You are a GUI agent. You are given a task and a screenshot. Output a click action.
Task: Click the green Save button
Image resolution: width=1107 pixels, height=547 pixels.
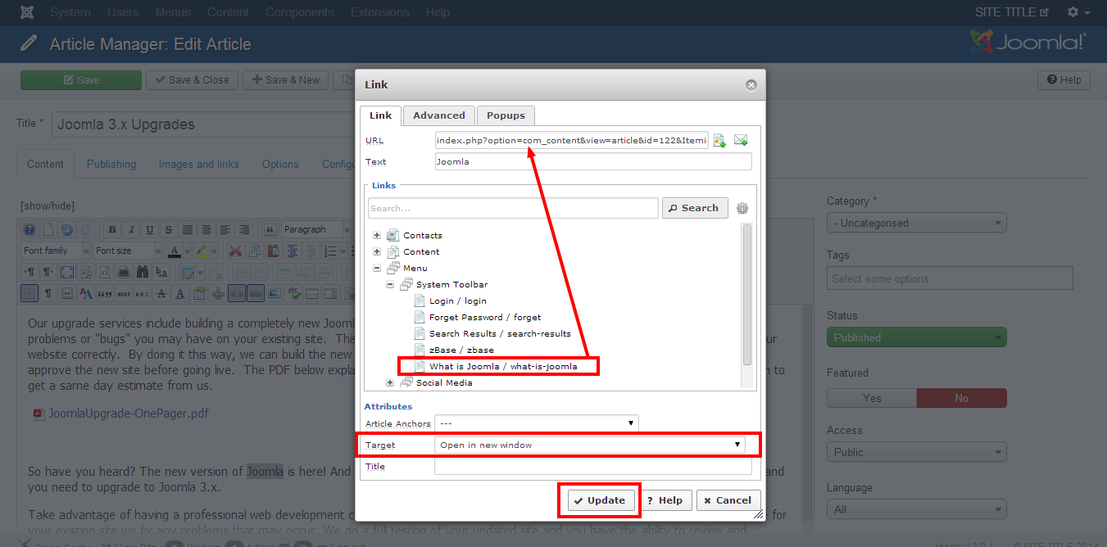81,79
